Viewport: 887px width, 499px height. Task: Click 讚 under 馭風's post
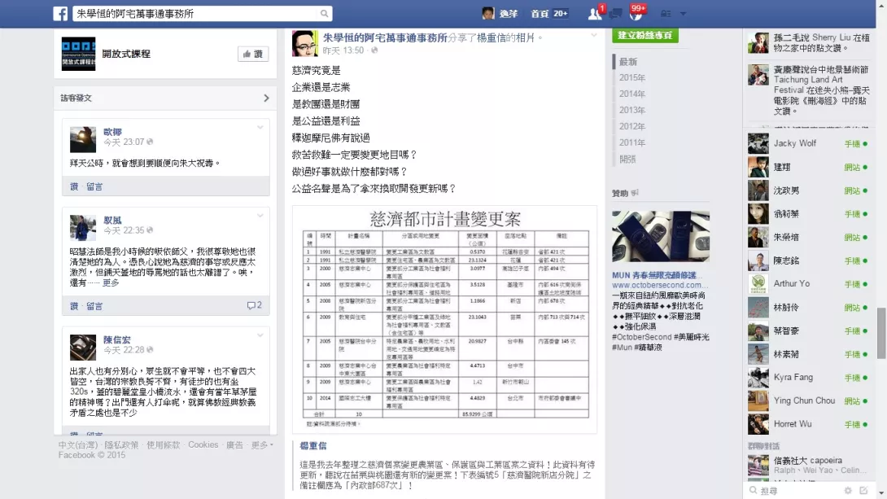(73, 306)
